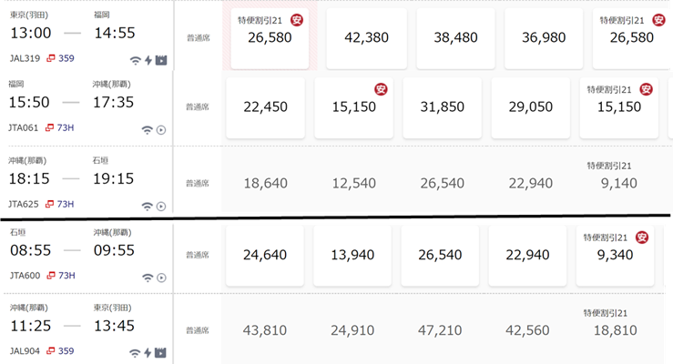This screenshot has width=673, height=364.
Task: Click the red 安 badge on the 9,340 fare
Action: click(642, 238)
